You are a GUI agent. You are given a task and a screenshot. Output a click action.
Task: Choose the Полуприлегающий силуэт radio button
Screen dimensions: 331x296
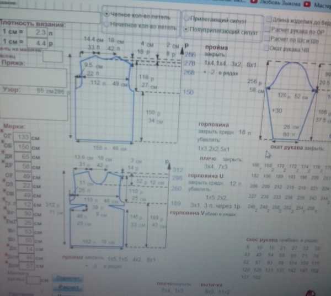point(186,30)
